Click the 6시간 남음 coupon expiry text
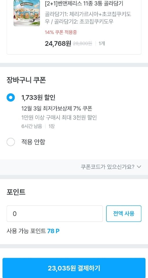This screenshot has height=278, width=148. click(x=32, y=126)
